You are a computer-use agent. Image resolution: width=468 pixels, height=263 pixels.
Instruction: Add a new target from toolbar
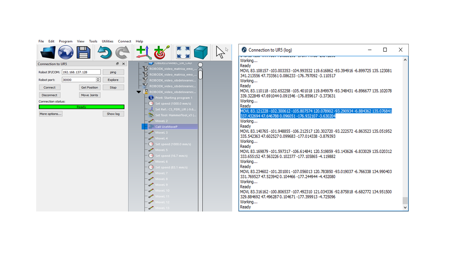162,53
